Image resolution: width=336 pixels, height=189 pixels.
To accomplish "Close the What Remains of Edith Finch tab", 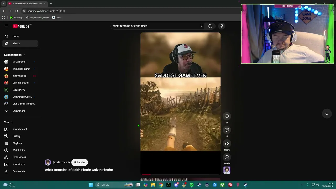I will pyautogui.click(x=45, y=4).
